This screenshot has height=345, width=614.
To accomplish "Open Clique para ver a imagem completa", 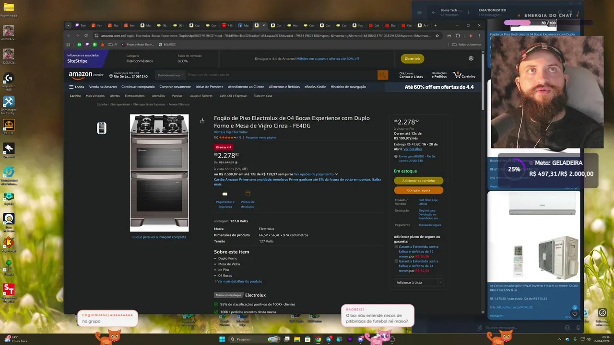I will point(159,237).
